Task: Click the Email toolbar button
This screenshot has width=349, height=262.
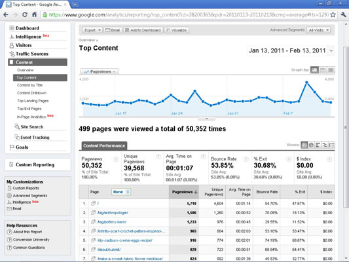Action: pyautogui.click(x=113, y=30)
